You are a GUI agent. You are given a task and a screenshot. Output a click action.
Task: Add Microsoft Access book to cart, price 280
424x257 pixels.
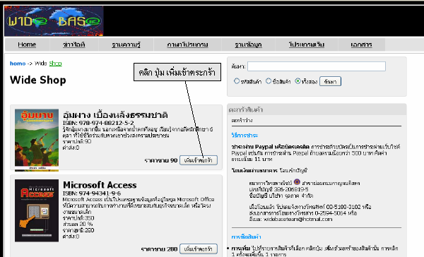coord(199,249)
